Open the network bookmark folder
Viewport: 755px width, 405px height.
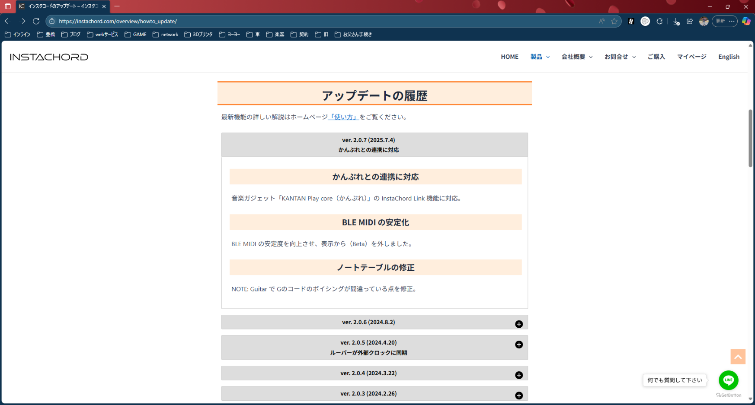pos(166,35)
